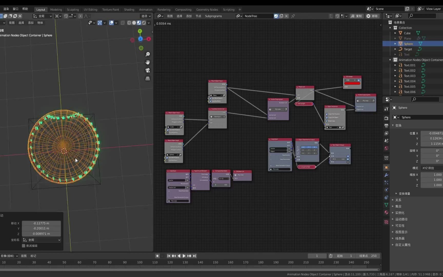The height and width of the screenshot is (277, 443).
Task: Open the Render properties tab
Action: click(386, 118)
